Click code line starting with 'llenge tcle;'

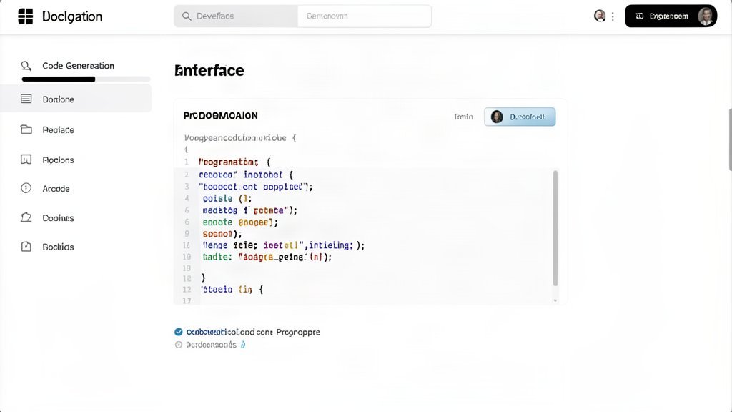click(283, 245)
